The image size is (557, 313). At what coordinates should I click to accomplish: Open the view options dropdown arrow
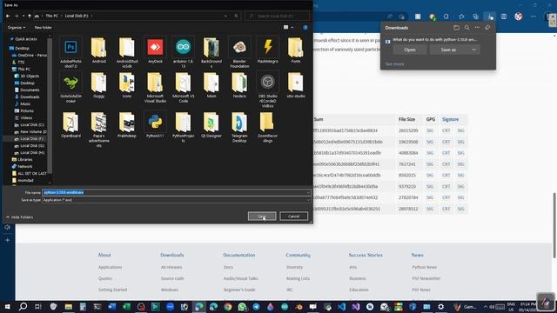click(x=292, y=27)
